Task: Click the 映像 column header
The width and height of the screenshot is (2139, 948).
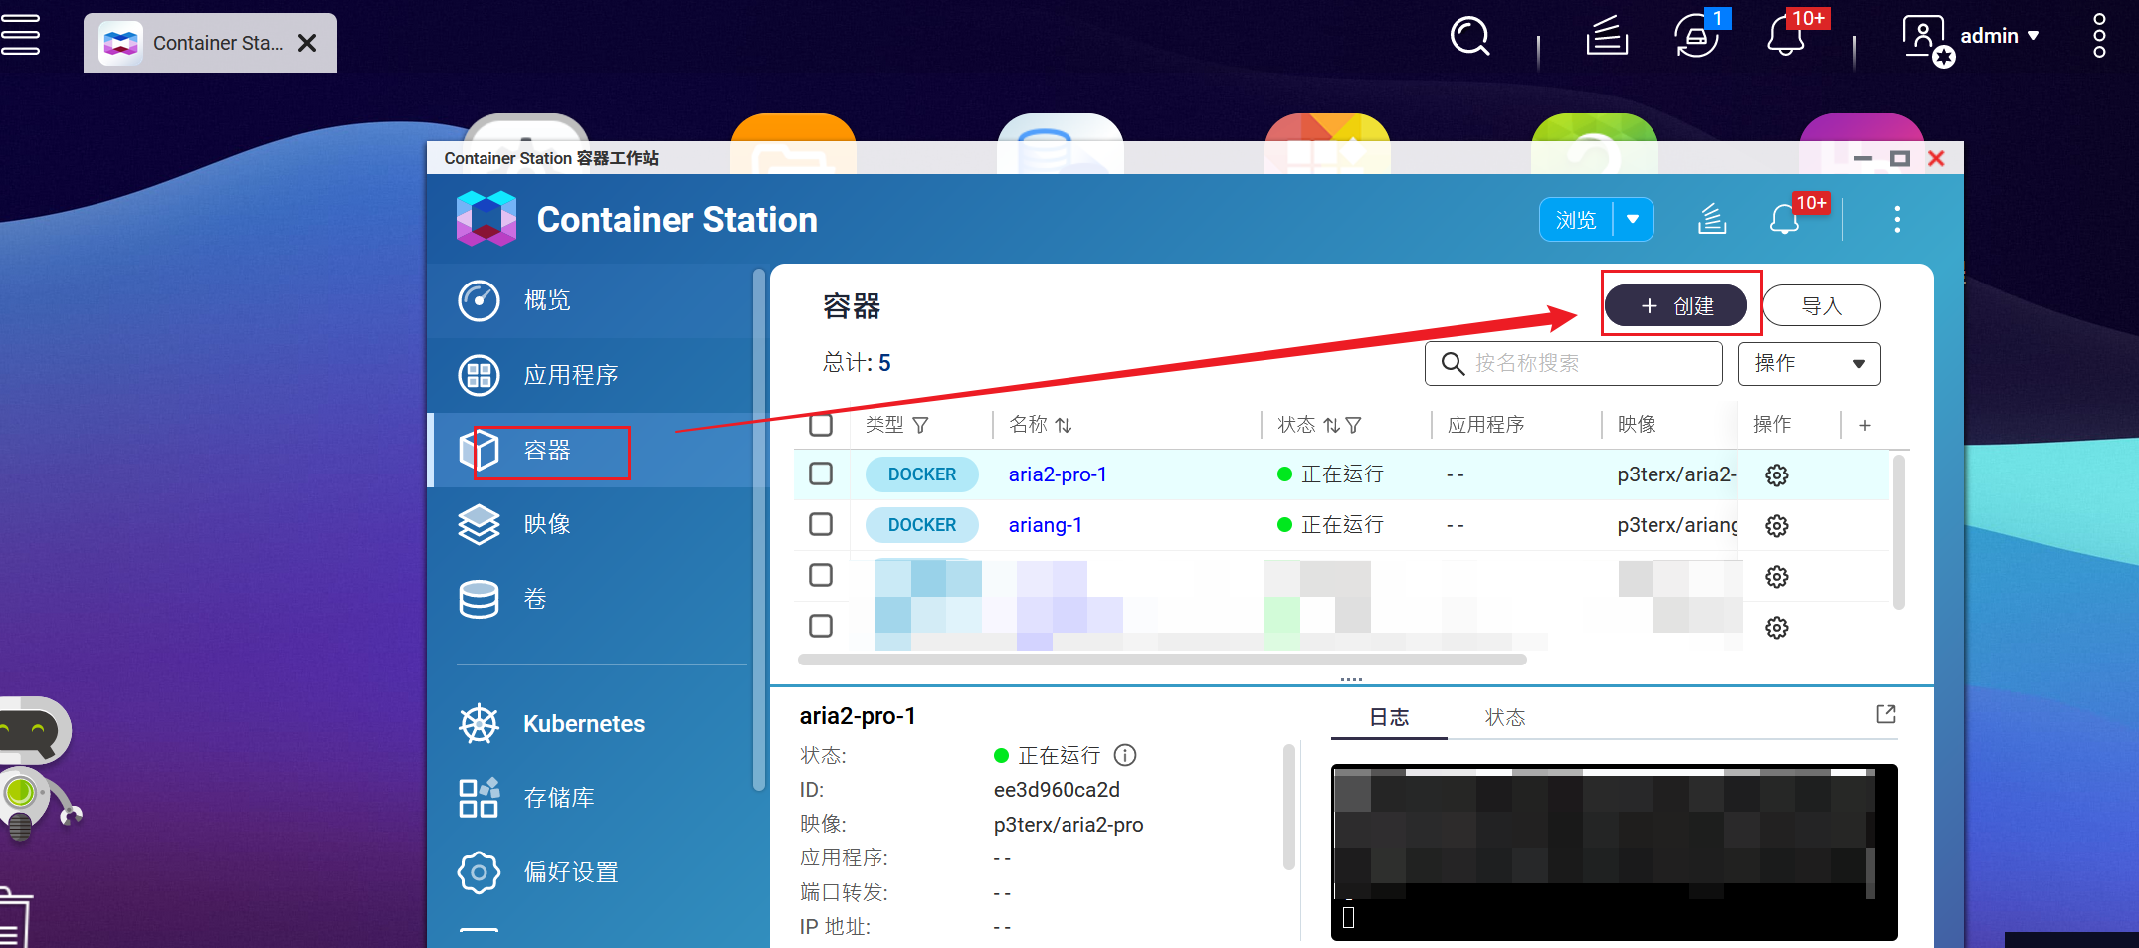Action: coord(1637,425)
